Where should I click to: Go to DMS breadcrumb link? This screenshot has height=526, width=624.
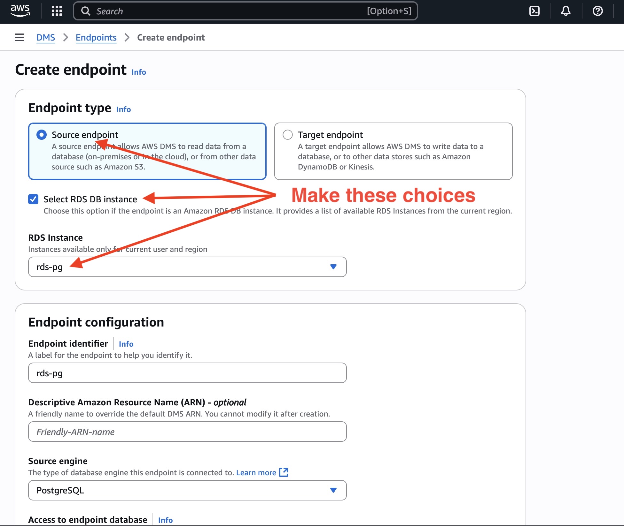46,37
